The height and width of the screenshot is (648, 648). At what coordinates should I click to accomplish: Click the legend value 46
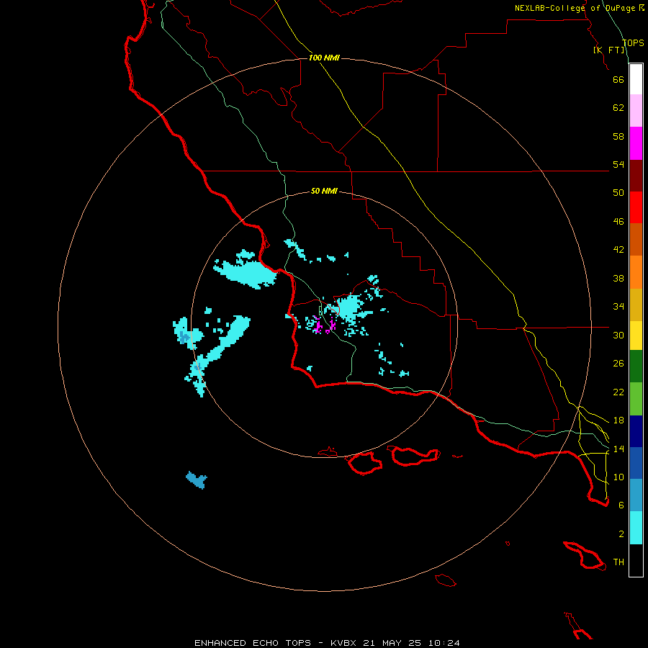tap(618, 221)
